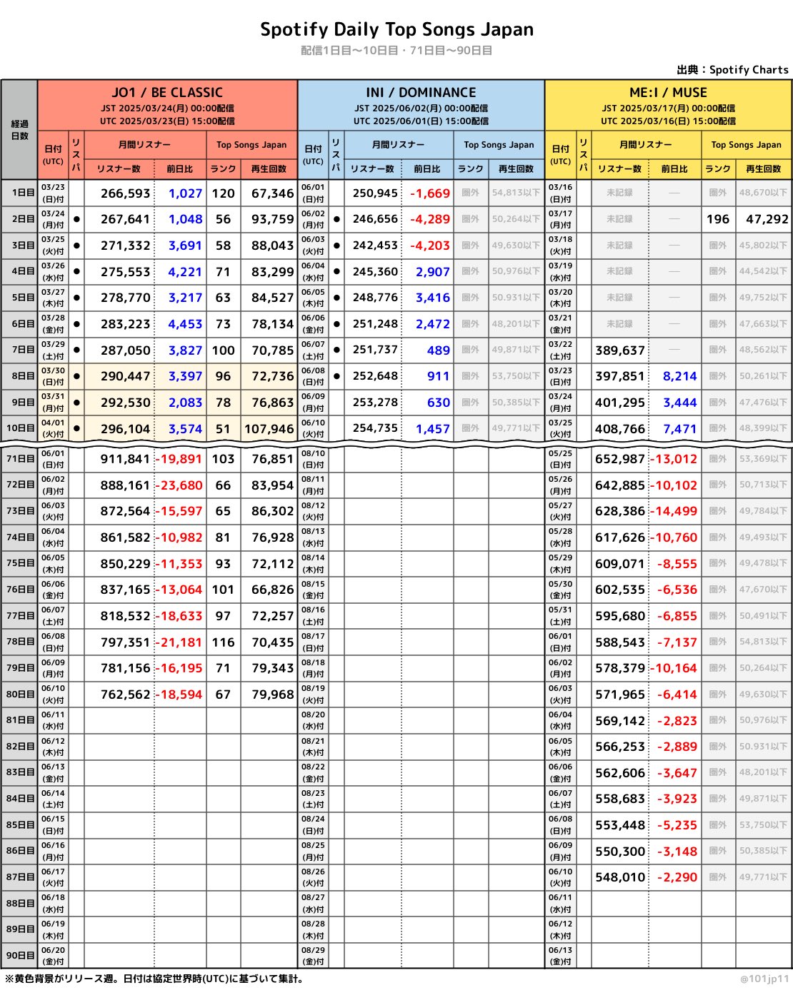Click INI change value 3,416
Image resolution: width=793 pixels, height=990 pixels.
[x=433, y=298]
